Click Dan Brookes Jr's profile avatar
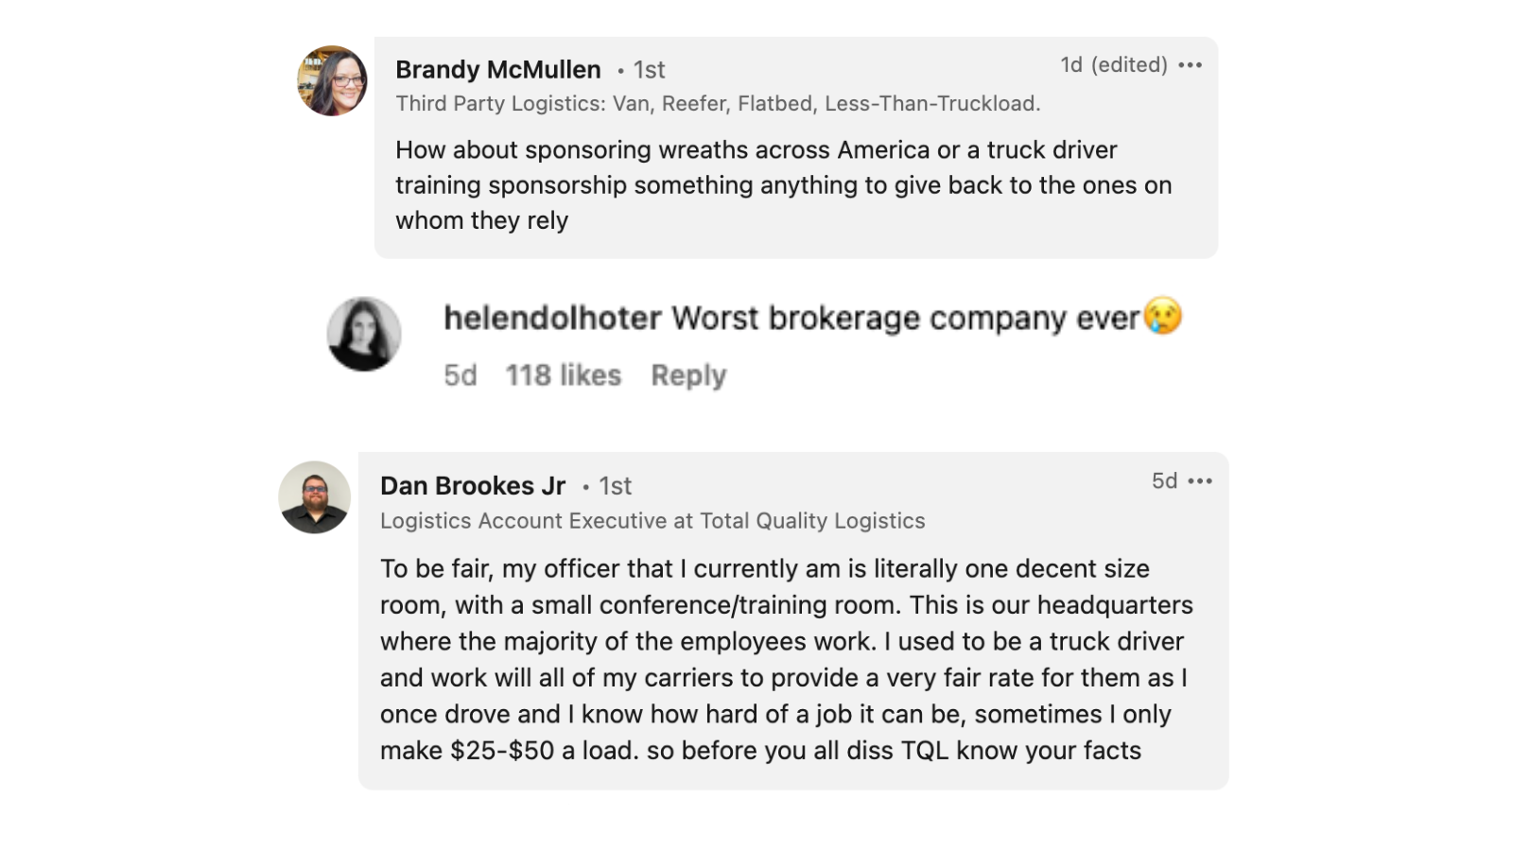1513x851 pixels. [x=315, y=497]
